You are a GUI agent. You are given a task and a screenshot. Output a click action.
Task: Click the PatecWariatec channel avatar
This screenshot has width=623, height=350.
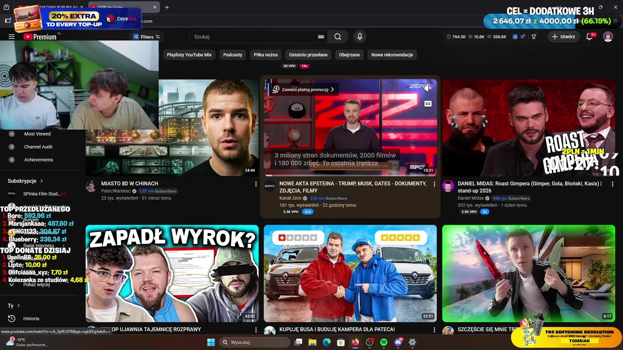click(x=92, y=186)
